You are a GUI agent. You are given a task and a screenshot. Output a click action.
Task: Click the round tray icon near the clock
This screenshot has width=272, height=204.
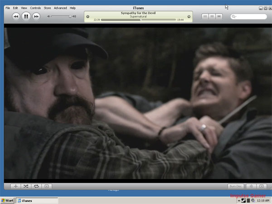253,200
